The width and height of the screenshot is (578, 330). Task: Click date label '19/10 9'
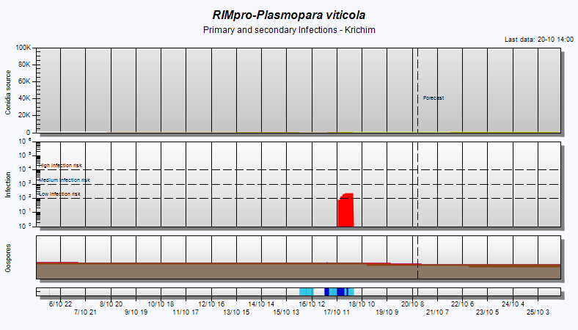tap(387, 312)
